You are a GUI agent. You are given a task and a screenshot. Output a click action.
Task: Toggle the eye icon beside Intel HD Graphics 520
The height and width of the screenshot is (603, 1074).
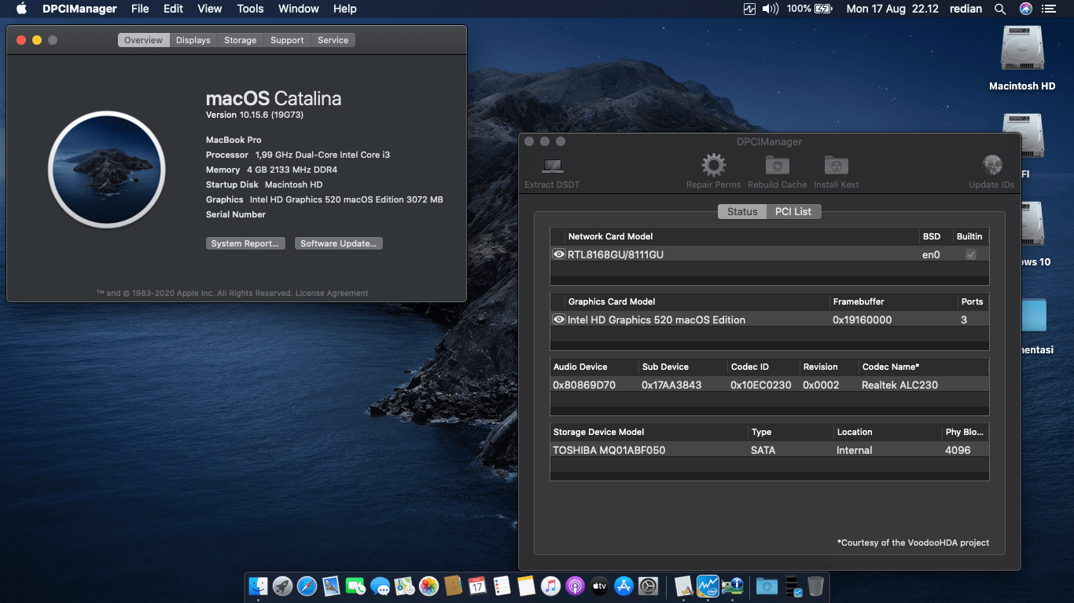(x=558, y=320)
